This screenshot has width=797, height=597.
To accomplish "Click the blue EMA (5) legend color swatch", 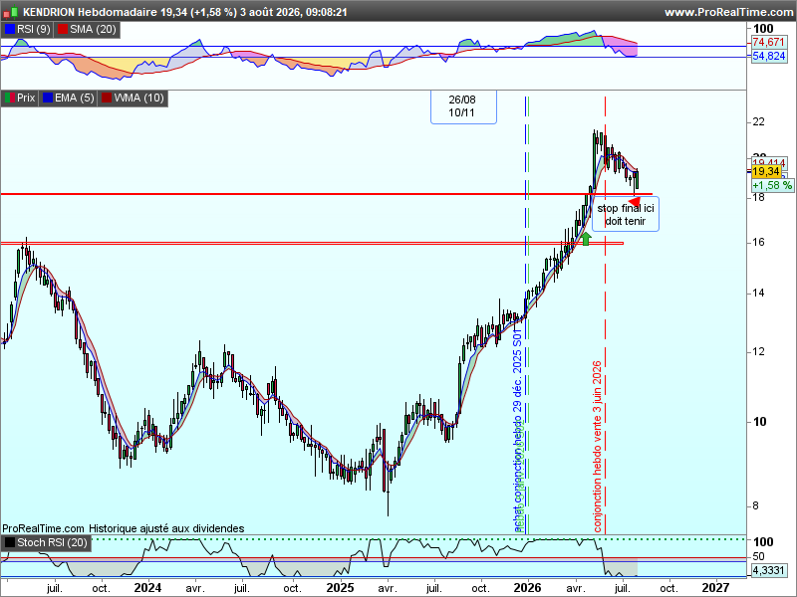I will click(x=48, y=98).
